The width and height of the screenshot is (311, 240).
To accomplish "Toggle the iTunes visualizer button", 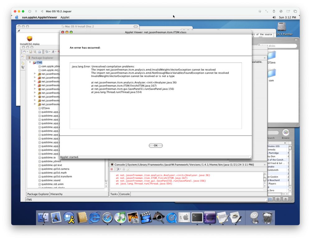I will pos(278,199).
